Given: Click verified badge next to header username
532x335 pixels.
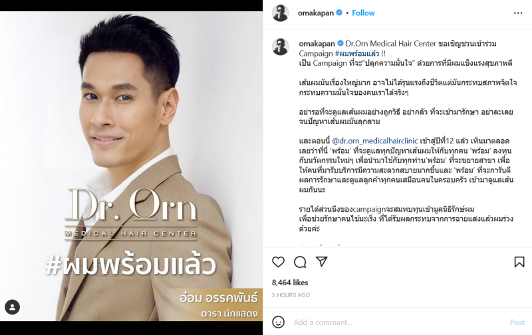Looking at the screenshot, I should (339, 13).
